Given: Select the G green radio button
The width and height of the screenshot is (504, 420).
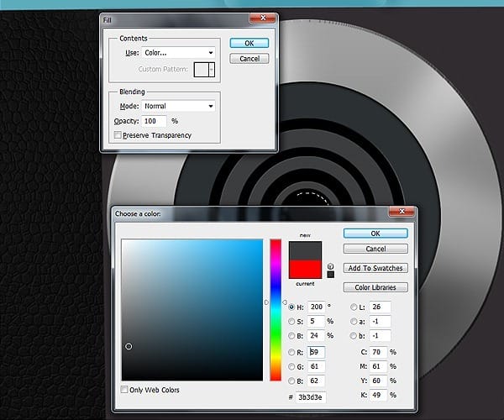Looking at the screenshot, I should (x=291, y=366).
